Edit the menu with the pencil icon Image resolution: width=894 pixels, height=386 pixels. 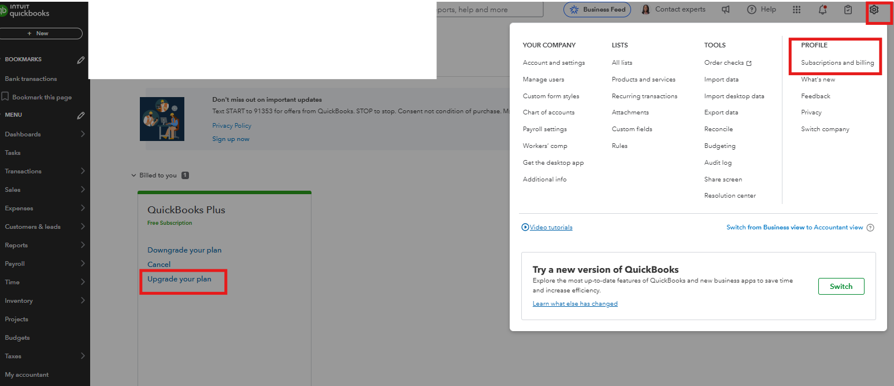tap(81, 115)
